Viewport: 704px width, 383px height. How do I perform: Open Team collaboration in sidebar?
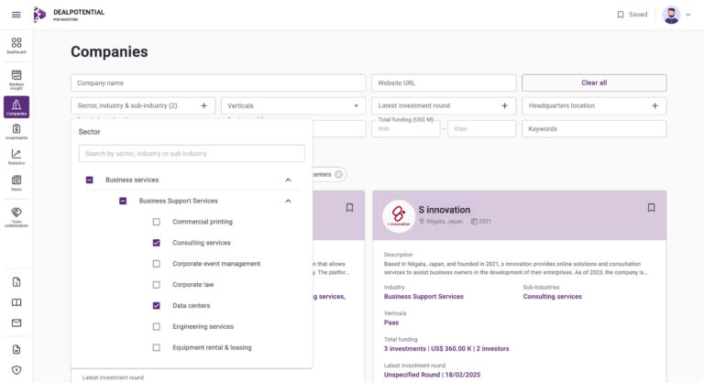16,217
